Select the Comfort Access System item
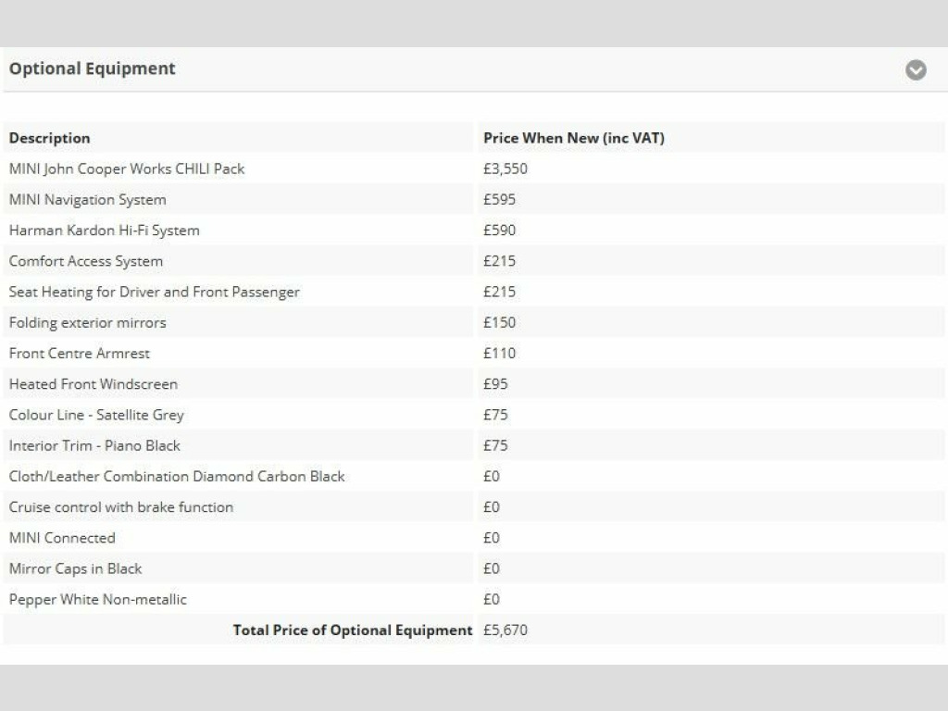The width and height of the screenshot is (948, 711). (86, 261)
